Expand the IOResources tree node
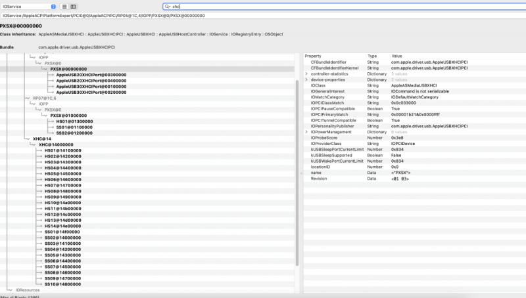This screenshot has width=526, height=298. point(9,289)
